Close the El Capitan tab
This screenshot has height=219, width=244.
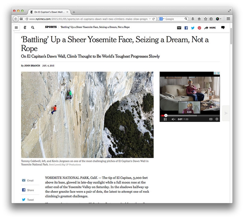click(67, 12)
